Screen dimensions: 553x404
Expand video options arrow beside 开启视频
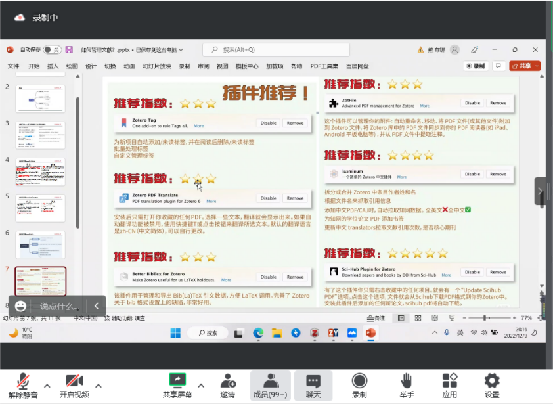[x=99, y=386]
